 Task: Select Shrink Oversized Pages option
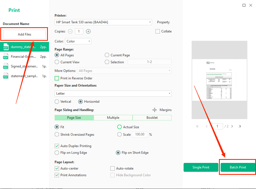[57, 135]
